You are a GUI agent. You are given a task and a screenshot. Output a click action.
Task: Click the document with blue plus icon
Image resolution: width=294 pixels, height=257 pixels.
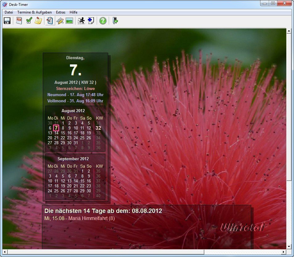[91, 21]
